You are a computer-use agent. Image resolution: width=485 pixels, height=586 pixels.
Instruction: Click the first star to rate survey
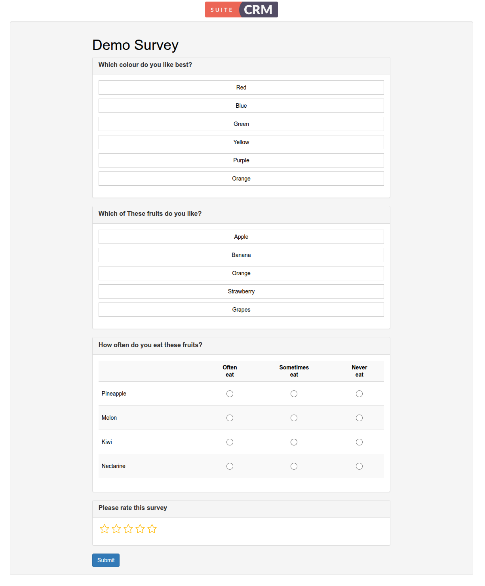tap(105, 529)
